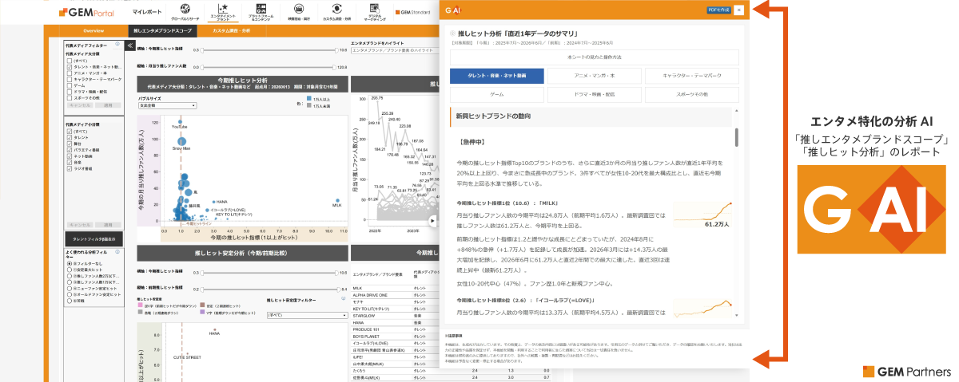The height and width of the screenshot is (382, 959).
Task: Switch to the カスタム調査・分析 tab
Action: tap(232, 30)
